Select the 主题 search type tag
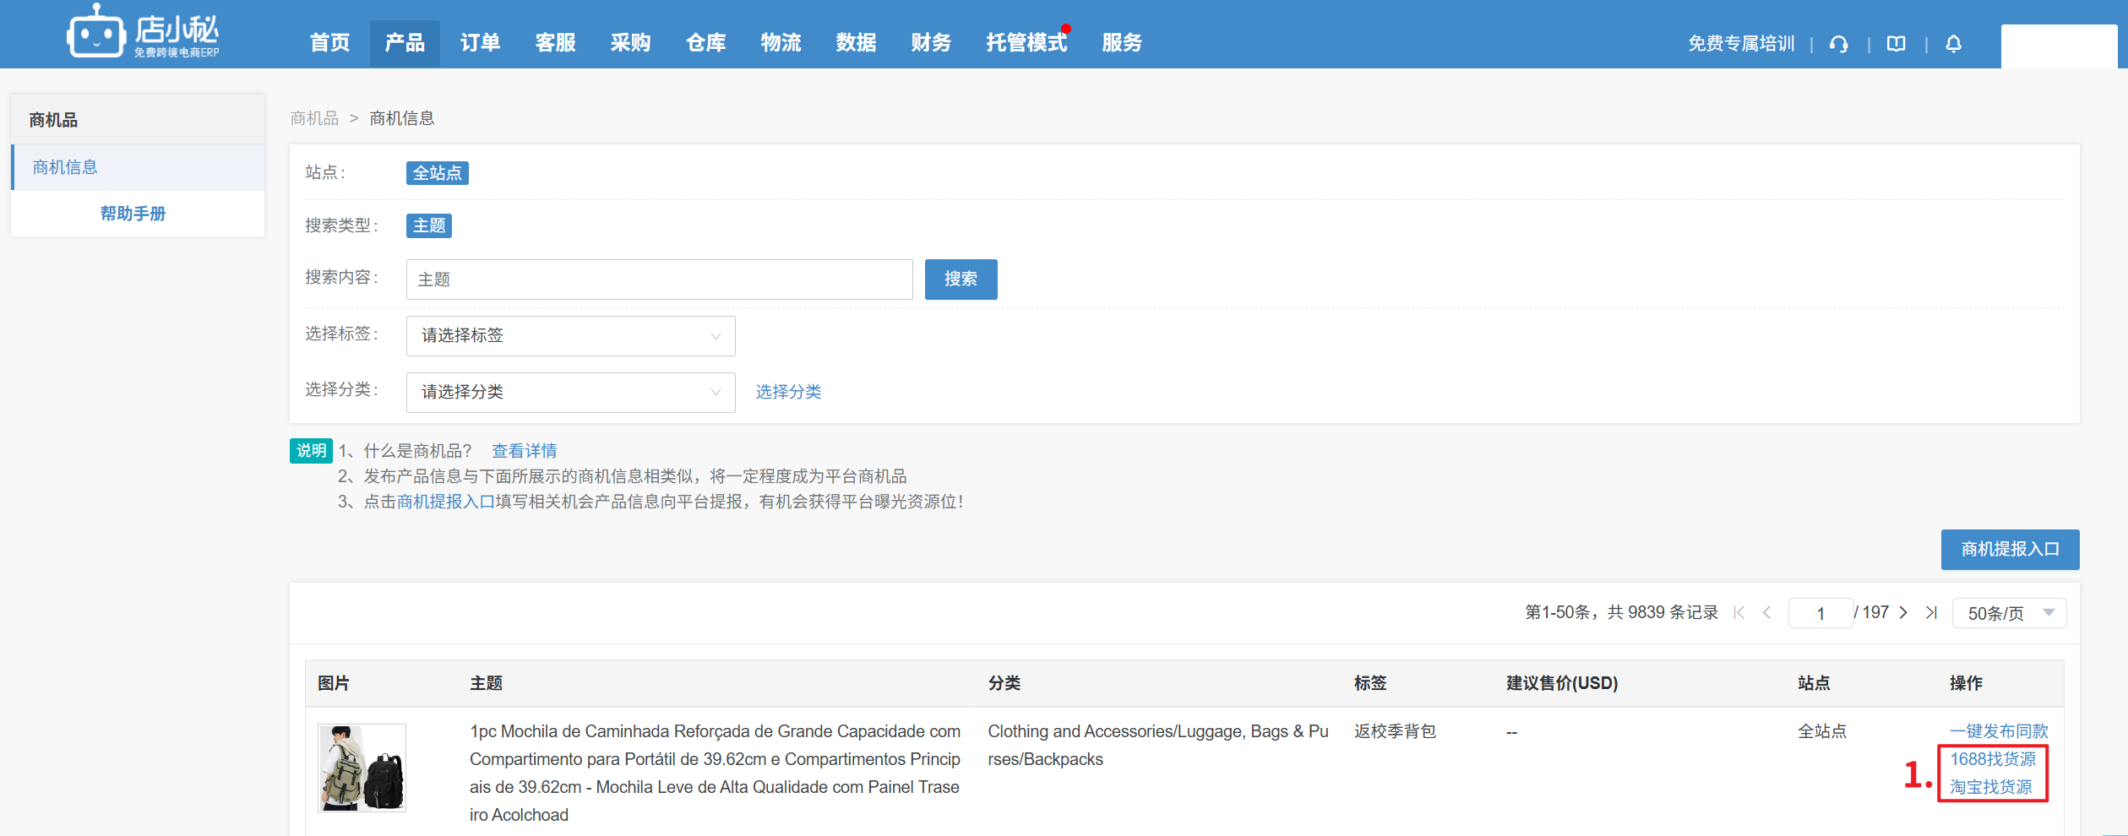Screen dimensions: 2128x836 (429, 225)
